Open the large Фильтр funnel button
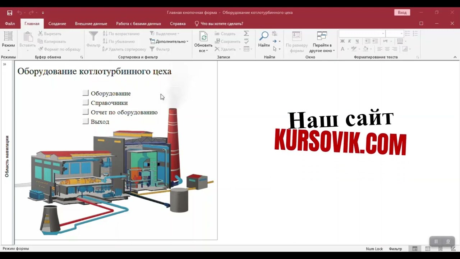The image size is (460, 259). (x=93, y=40)
